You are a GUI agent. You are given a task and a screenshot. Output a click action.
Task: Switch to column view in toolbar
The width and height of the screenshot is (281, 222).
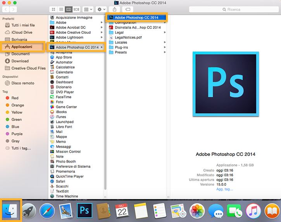(x=69, y=9)
